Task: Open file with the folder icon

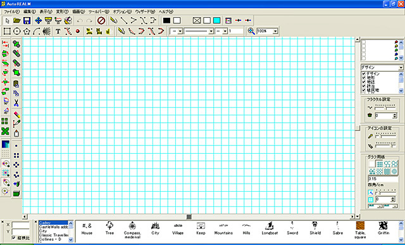Action: [x=17, y=20]
